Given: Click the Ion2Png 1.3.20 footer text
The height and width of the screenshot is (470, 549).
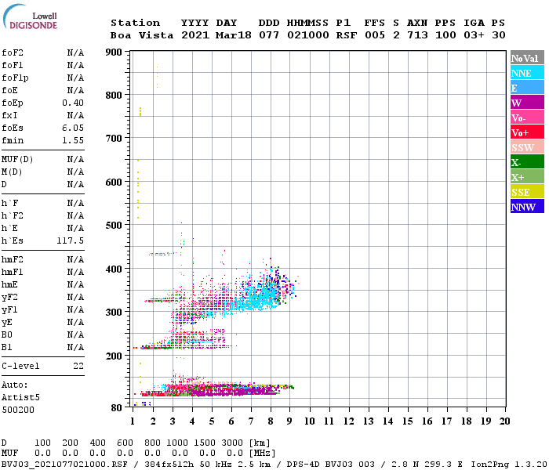Looking at the screenshot, I should point(509,465).
